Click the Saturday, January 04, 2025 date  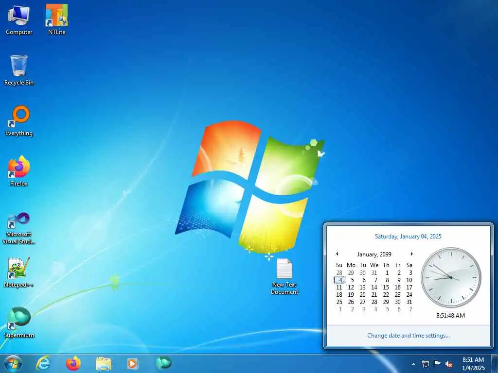(x=408, y=237)
